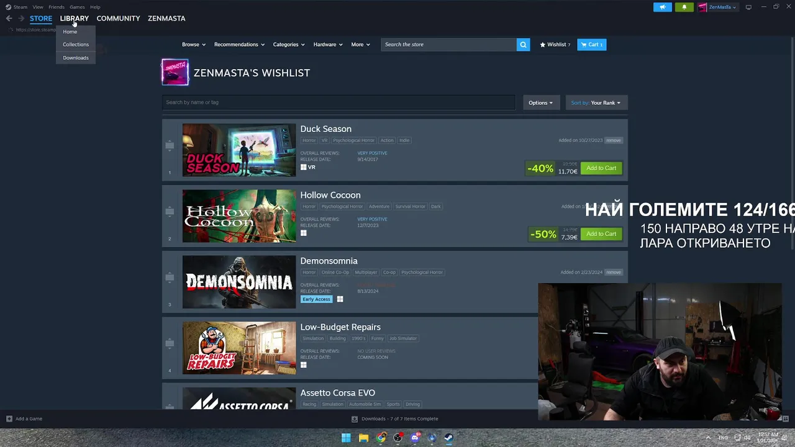Expand the ZenMasta account dropdown
Image resolution: width=795 pixels, height=447 pixels.
717,7
